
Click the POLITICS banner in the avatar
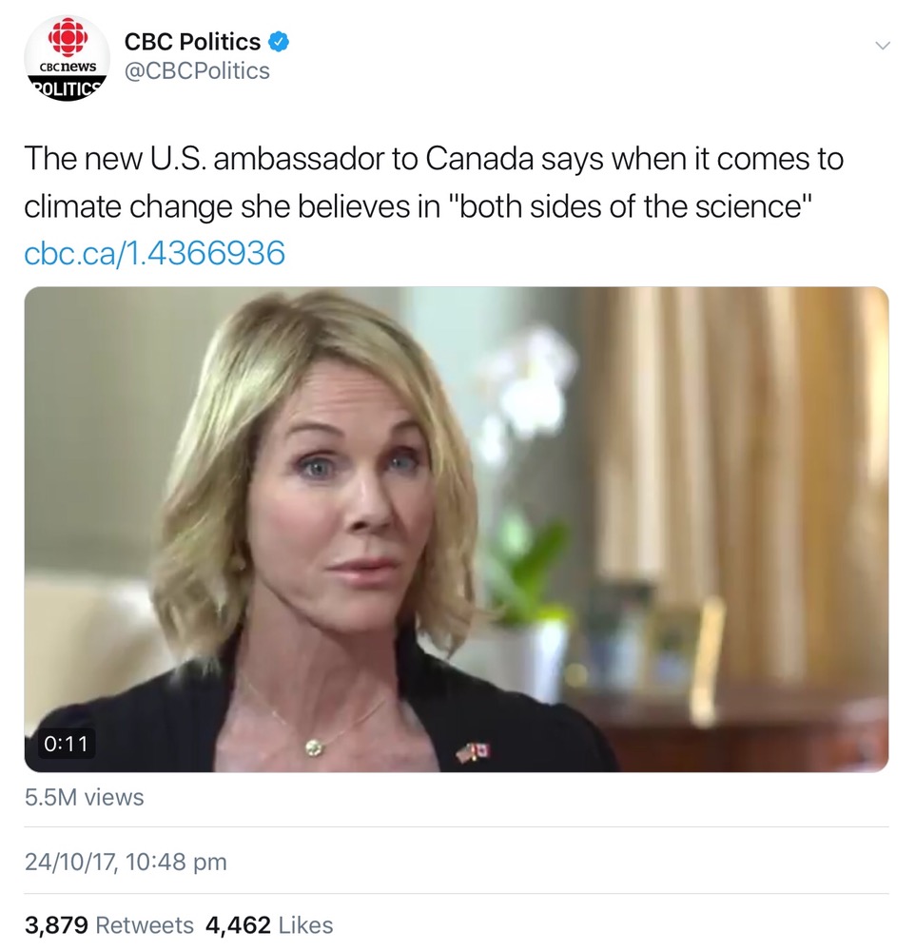[67, 87]
